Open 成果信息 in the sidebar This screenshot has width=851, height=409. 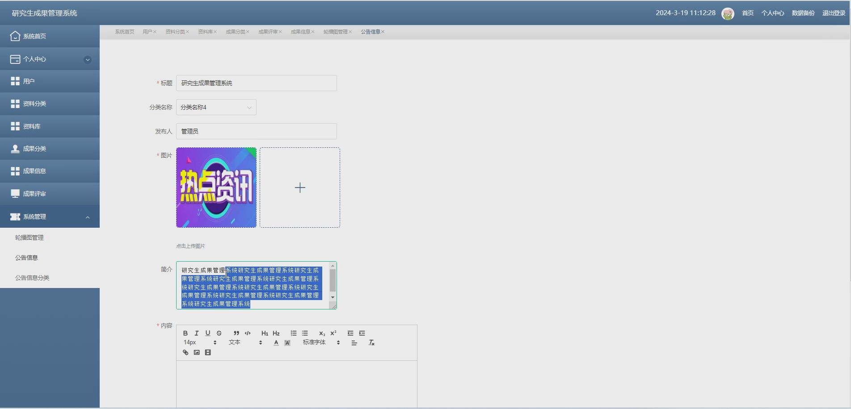pyautogui.click(x=50, y=171)
